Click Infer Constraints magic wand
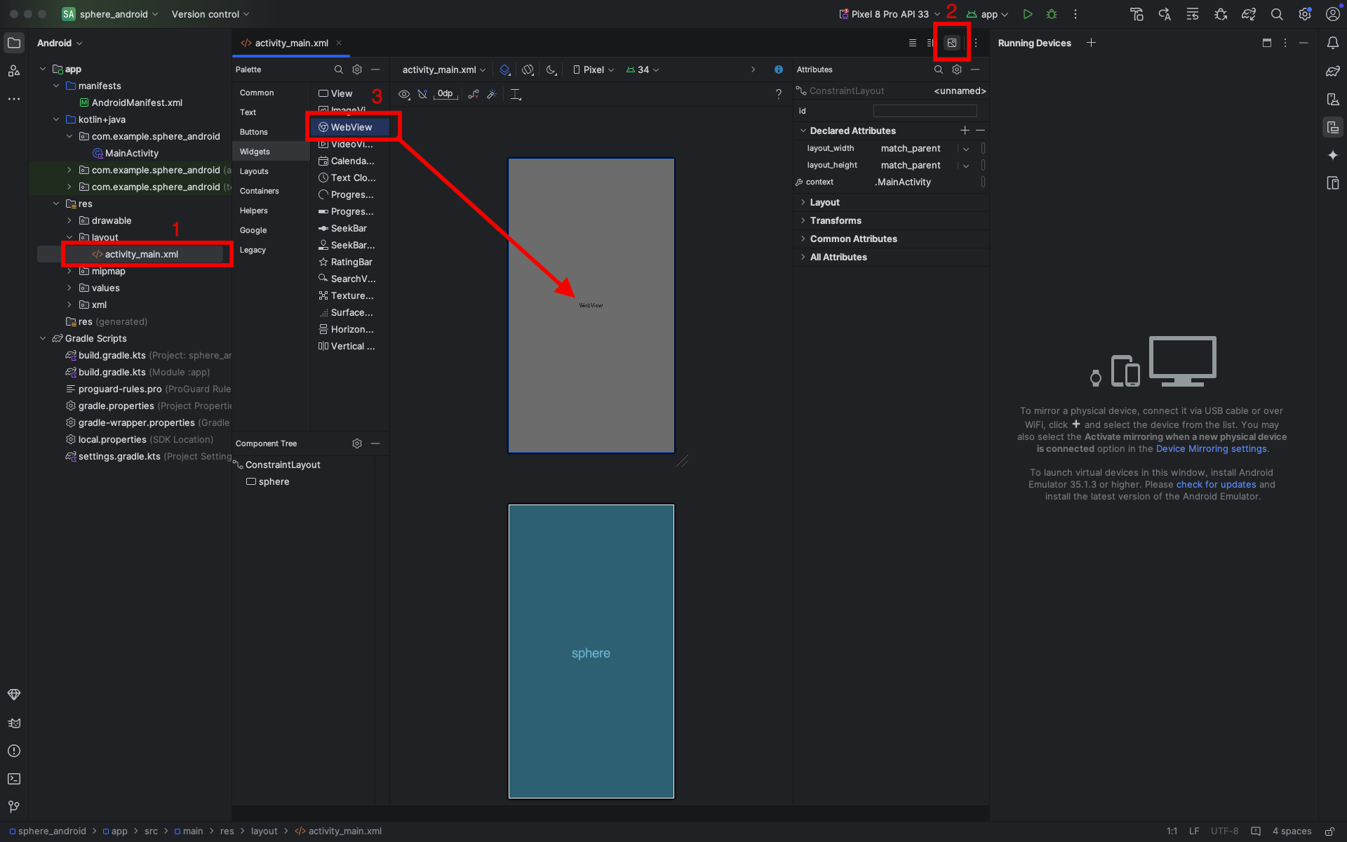 click(x=492, y=94)
